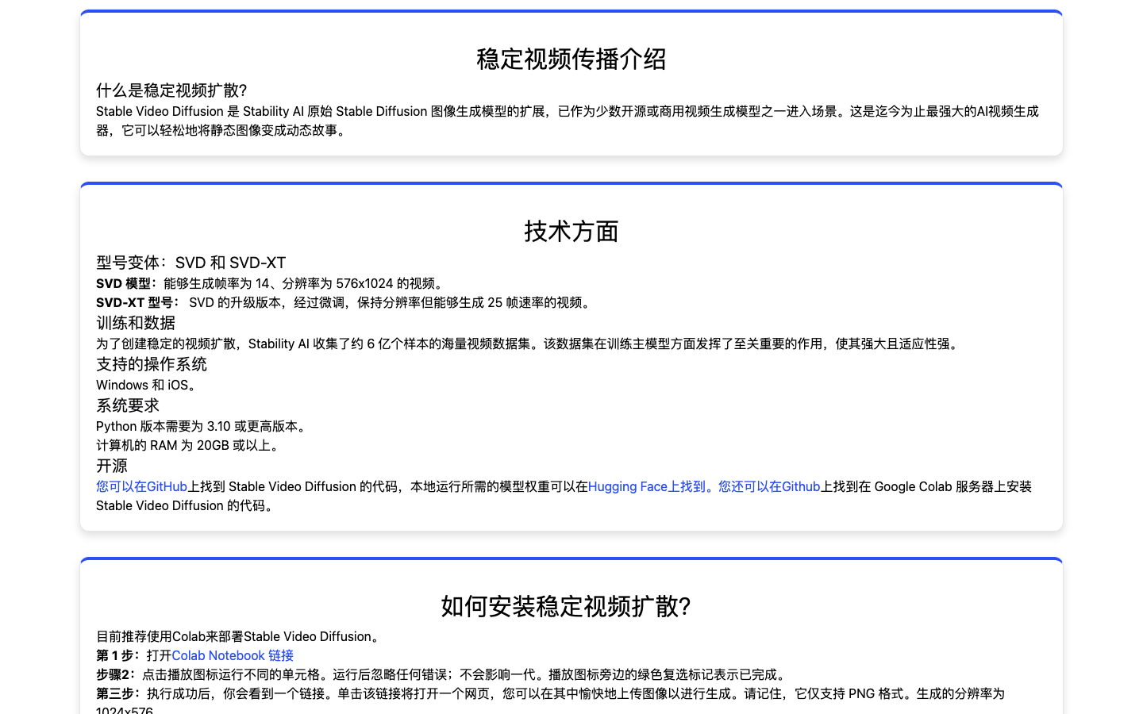
Task: Click the 训练和数据 subheading
Action: [136, 323]
